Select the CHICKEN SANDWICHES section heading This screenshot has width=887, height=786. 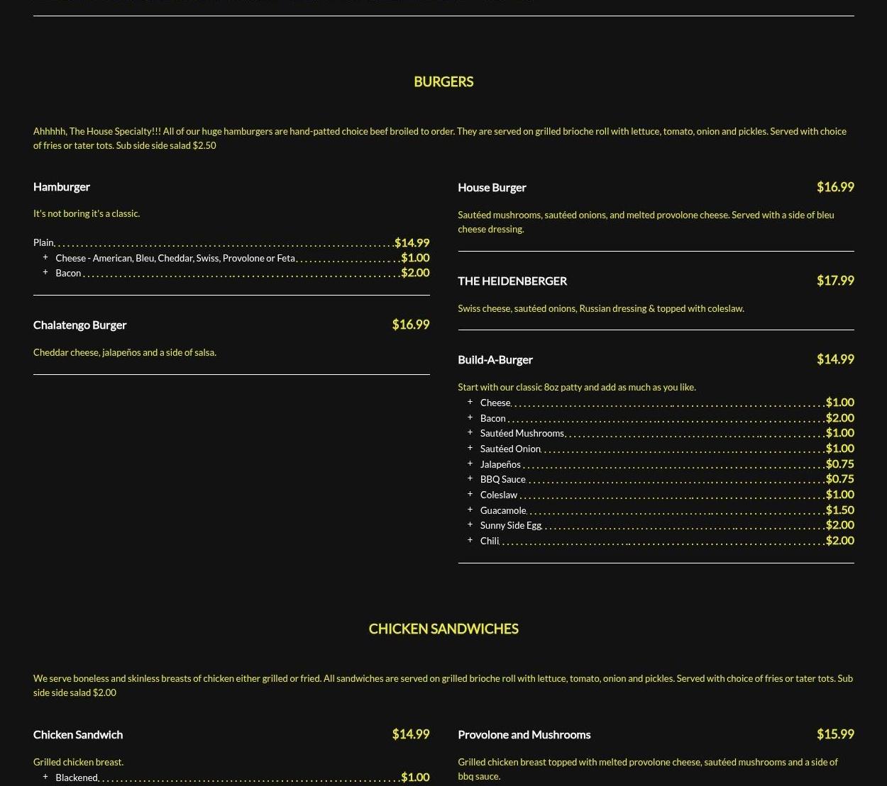443,629
